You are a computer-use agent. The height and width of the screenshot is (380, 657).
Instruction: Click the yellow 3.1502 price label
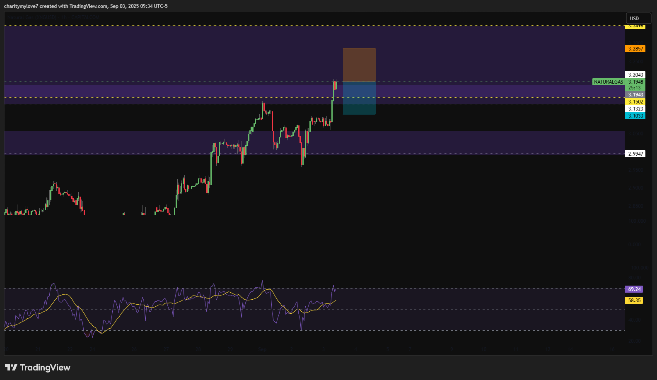(x=635, y=102)
